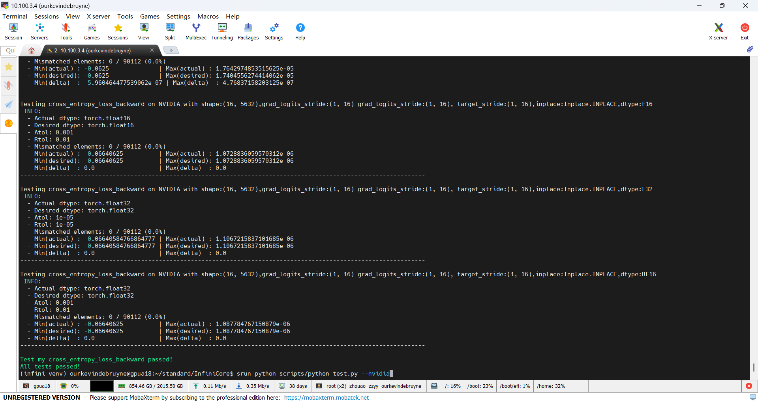
Task: Open the Settings gears toolbar icon
Action: coord(274,32)
